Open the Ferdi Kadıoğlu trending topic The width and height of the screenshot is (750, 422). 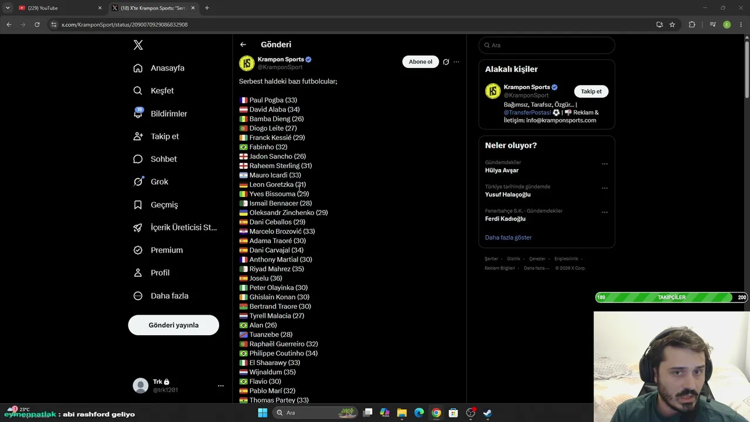click(x=505, y=219)
